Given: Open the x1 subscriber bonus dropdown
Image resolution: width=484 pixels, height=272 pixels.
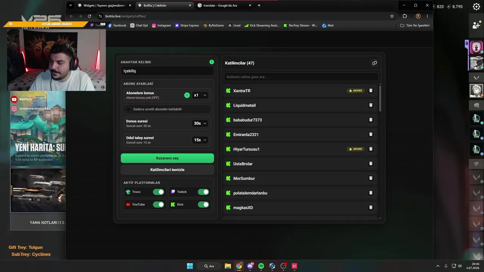Looking at the screenshot, I should coord(200,95).
